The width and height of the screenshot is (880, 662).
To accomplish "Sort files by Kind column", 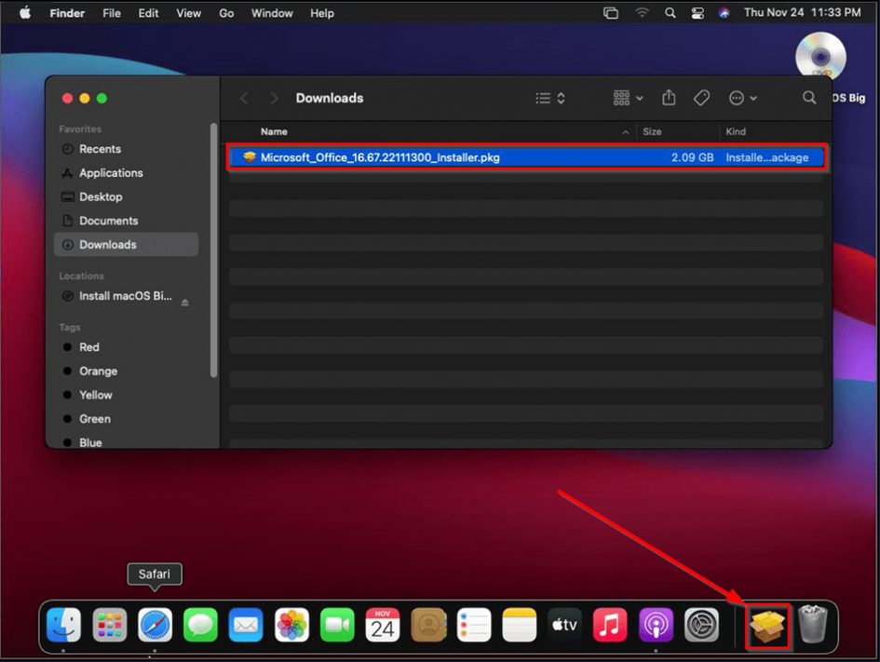I will coord(736,131).
